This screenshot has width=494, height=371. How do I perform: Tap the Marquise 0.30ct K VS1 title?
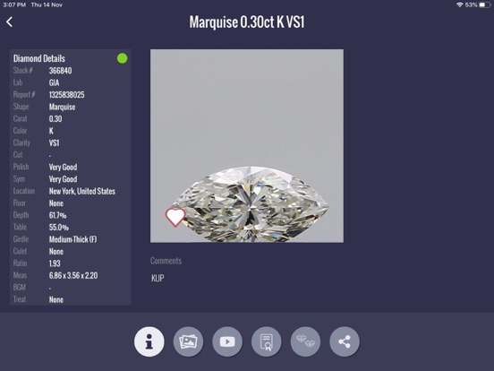(247, 22)
